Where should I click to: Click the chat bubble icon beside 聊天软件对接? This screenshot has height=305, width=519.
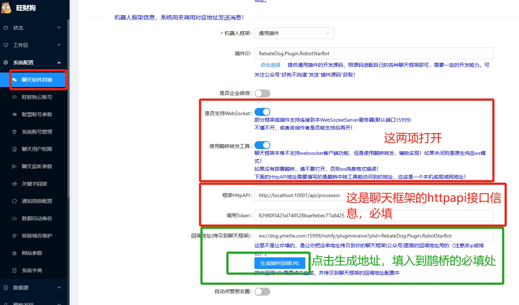click(14, 80)
